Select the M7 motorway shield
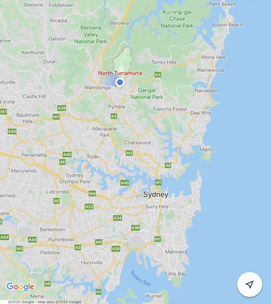 click(x=4, y=111)
